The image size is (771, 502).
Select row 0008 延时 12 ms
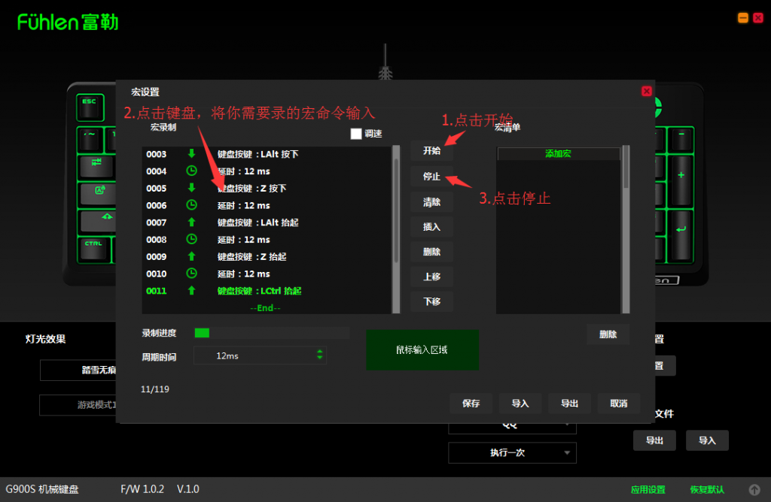tap(267, 240)
